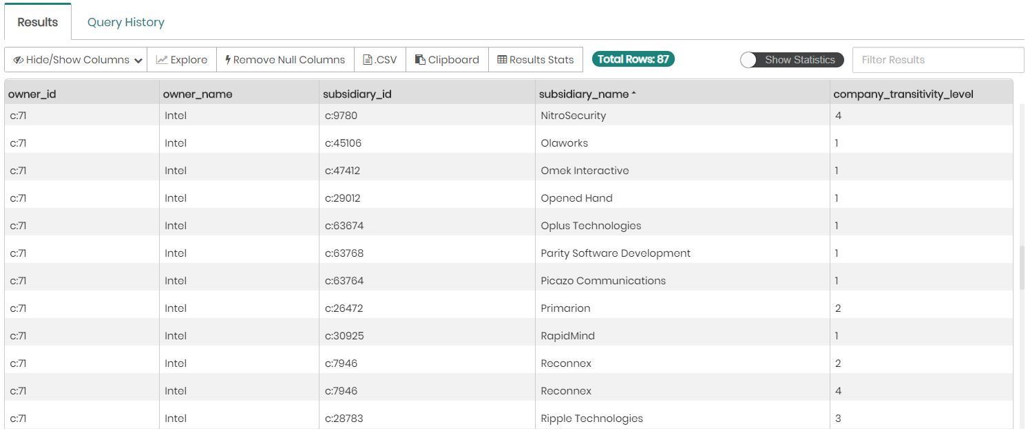Click subsidiary id c:28783
This screenshot has width=1028, height=433.
[344, 419]
